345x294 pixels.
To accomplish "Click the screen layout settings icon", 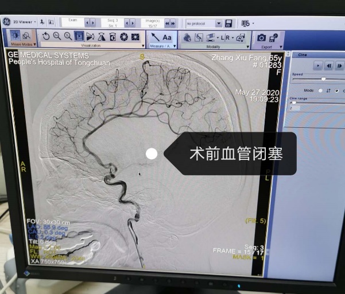I will click(246, 23).
